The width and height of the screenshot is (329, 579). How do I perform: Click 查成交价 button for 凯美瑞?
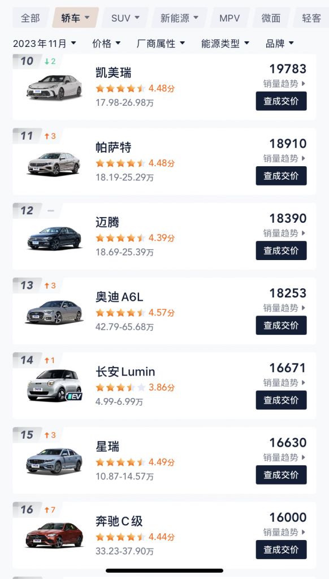tap(281, 101)
